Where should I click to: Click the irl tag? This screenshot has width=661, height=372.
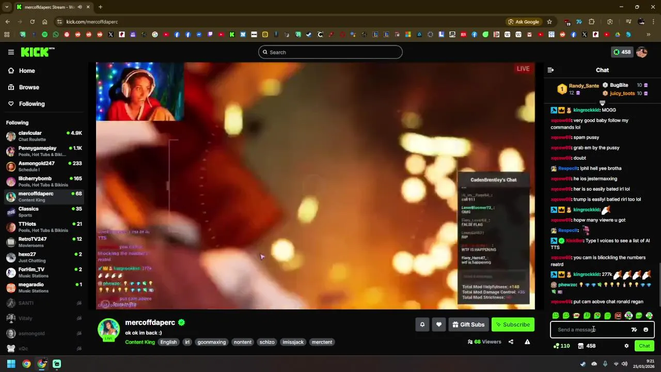[187, 342]
